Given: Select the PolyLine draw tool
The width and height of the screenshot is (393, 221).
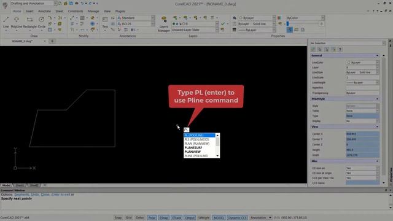Looking at the screenshot, I should [17, 21].
